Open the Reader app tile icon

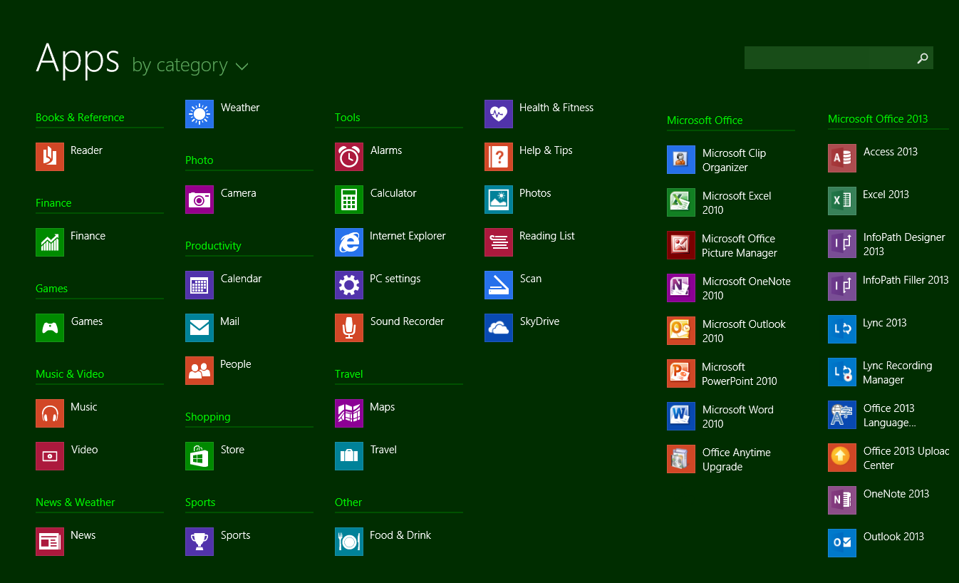point(50,157)
